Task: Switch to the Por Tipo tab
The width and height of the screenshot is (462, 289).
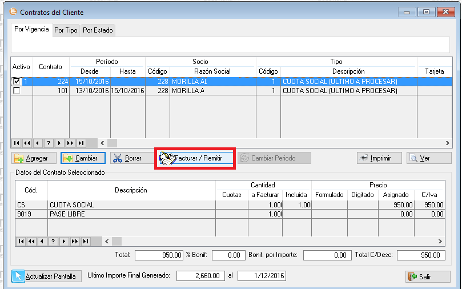Action: point(66,31)
